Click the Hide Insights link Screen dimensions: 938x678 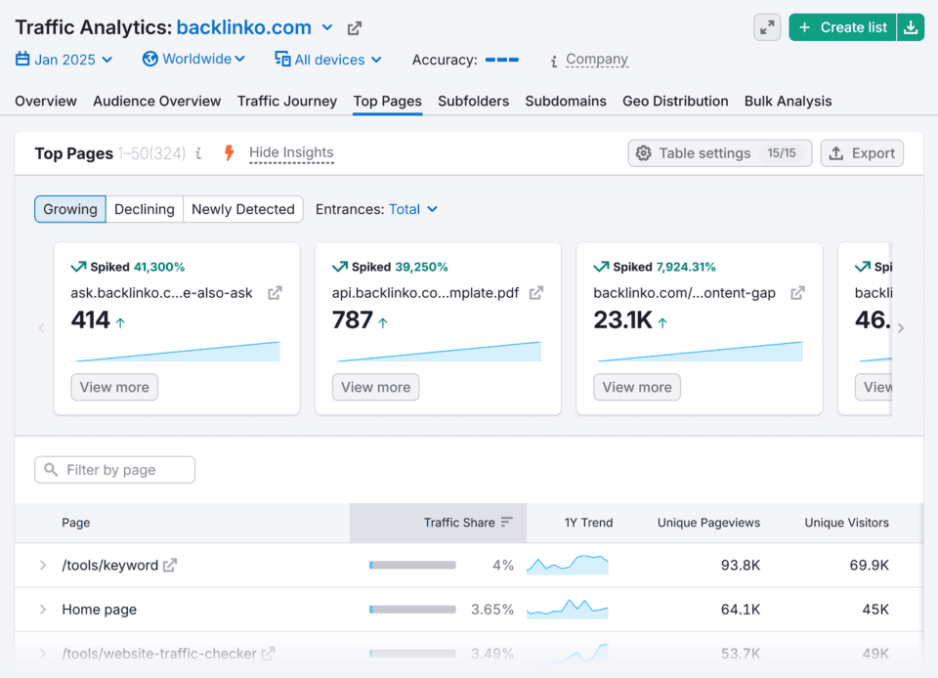click(291, 152)
